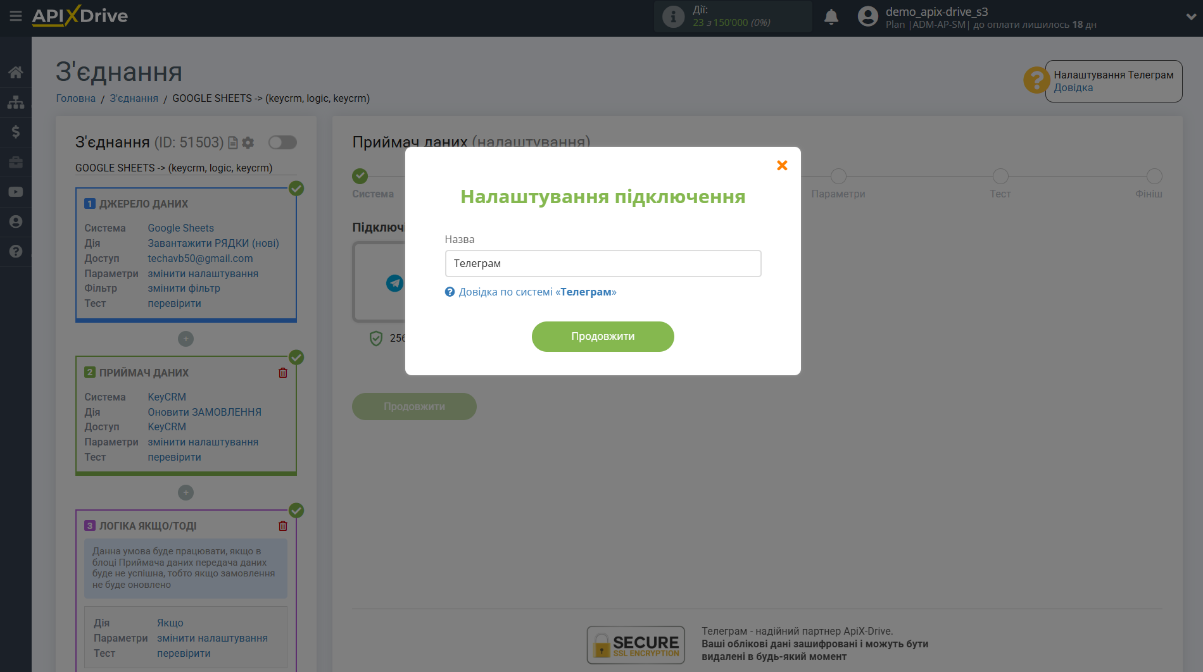Open Довідка по системі «Телеграм» link
The image size is (1203, 672).
(538, 292)
